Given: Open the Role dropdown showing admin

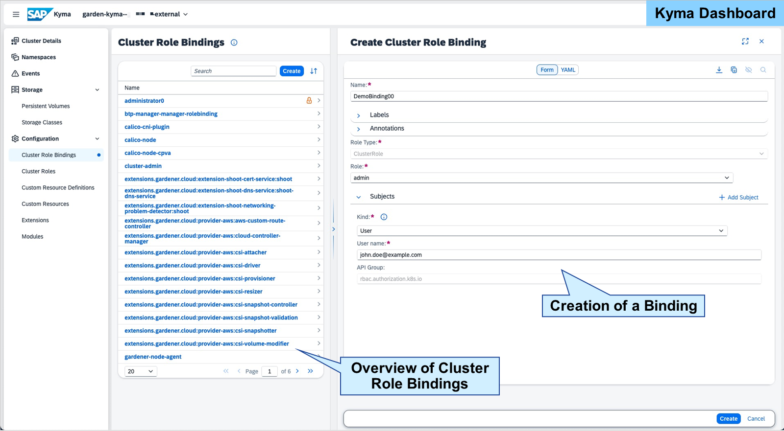Looking at the screenshot, I should pos(541,178).
